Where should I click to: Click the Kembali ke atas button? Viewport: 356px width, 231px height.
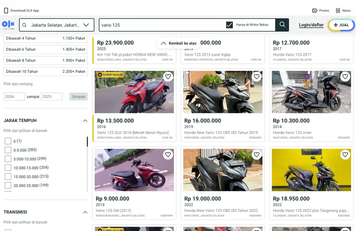[179, 43]
